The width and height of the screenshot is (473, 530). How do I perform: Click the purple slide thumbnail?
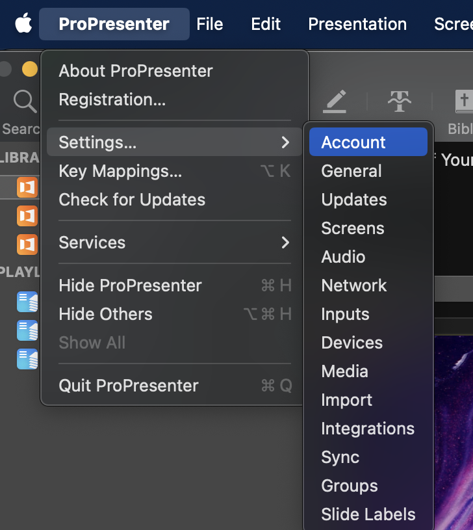(x=454, y=432)
